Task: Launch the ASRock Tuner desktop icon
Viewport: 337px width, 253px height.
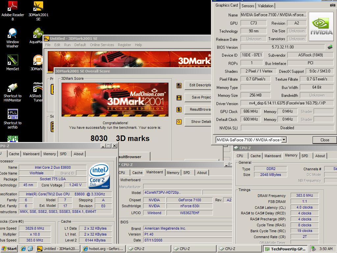Action: point(36,92)
